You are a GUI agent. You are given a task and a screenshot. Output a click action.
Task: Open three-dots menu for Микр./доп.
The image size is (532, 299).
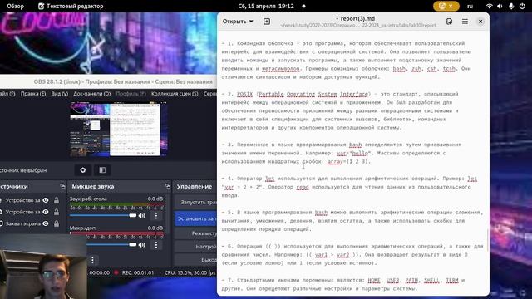pos(156,245)
